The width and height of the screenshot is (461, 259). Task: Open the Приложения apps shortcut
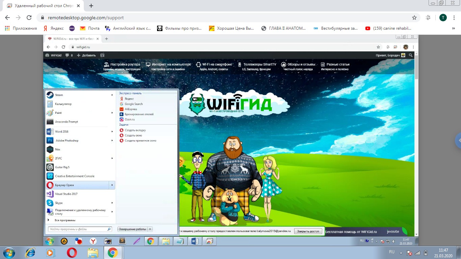point(21,28)
